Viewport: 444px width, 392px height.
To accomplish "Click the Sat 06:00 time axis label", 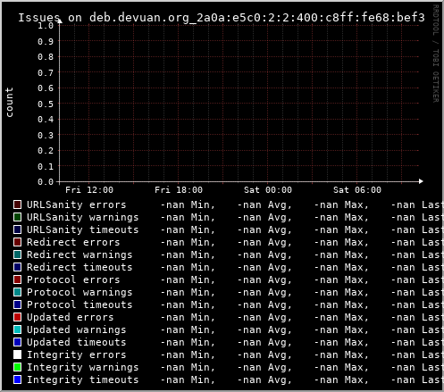I will tap(357, 190).
